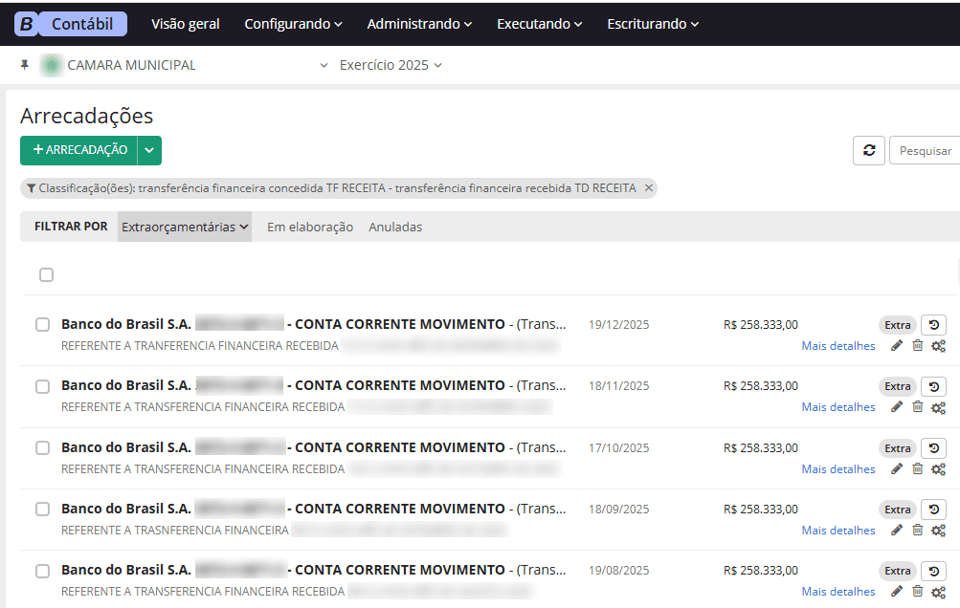The height and width of the screenshot is (608, 960).
Task: Open the history clock icon on the 18/09/2025 row
Action: pyautogui.click(x=934, y=509)
